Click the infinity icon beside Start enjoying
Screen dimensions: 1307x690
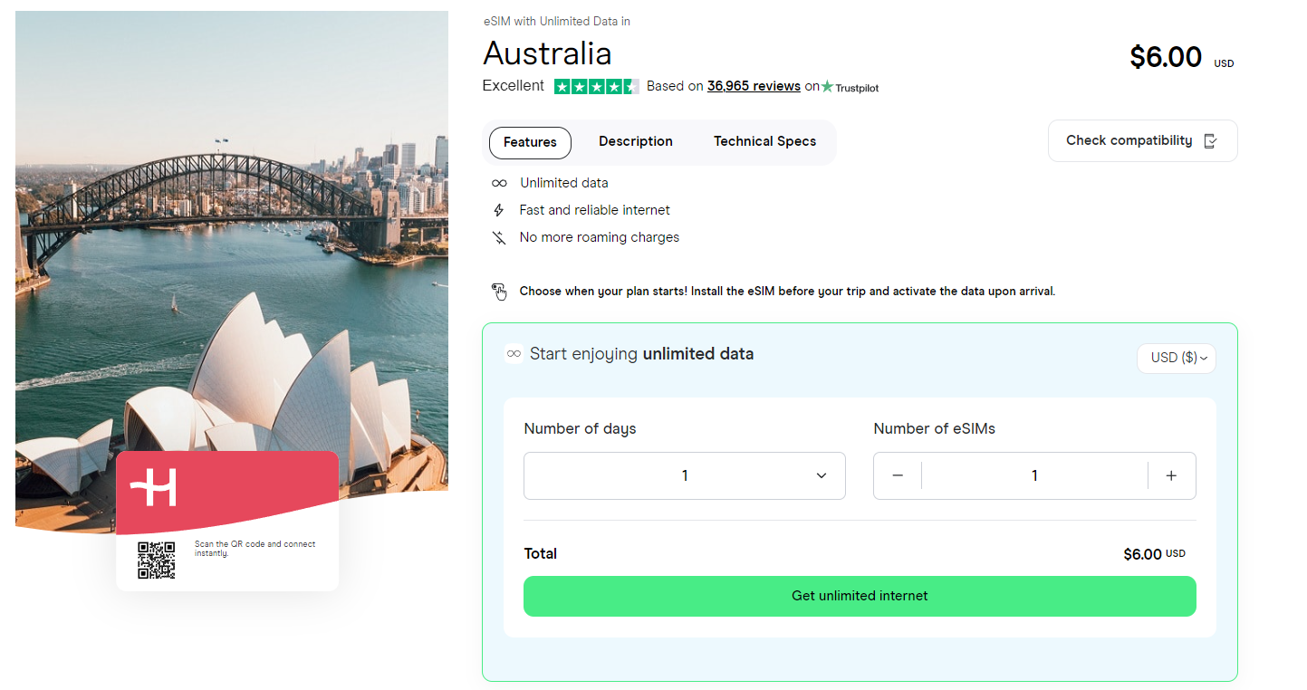(x=514, y=354)
